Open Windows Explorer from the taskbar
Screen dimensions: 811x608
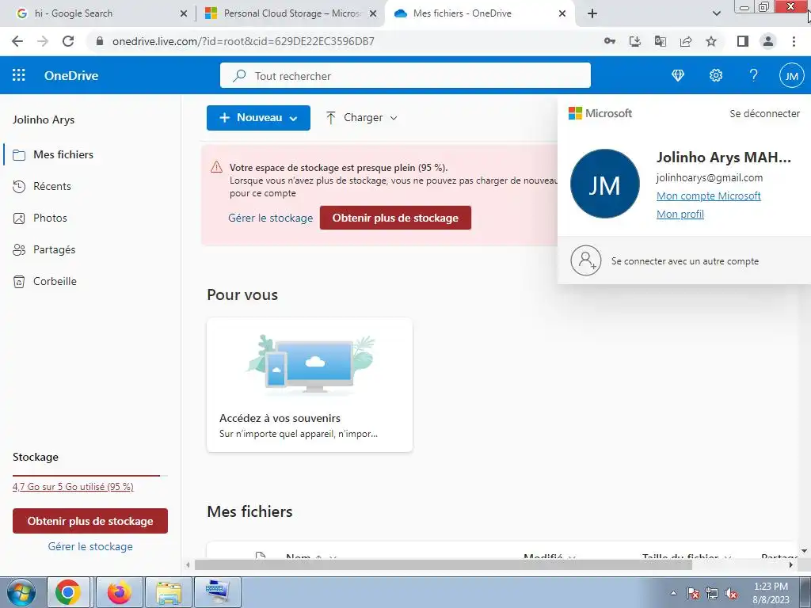(169, 592)
